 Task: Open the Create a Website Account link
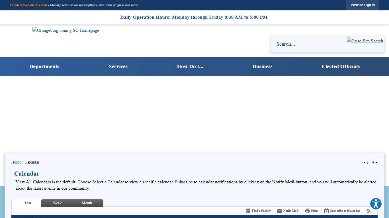(x=28, y=5)
